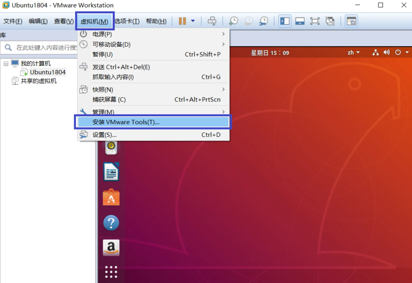
Task: Open the Amazon launcher in the Ubuntu dock
Action: coord(111,247)
